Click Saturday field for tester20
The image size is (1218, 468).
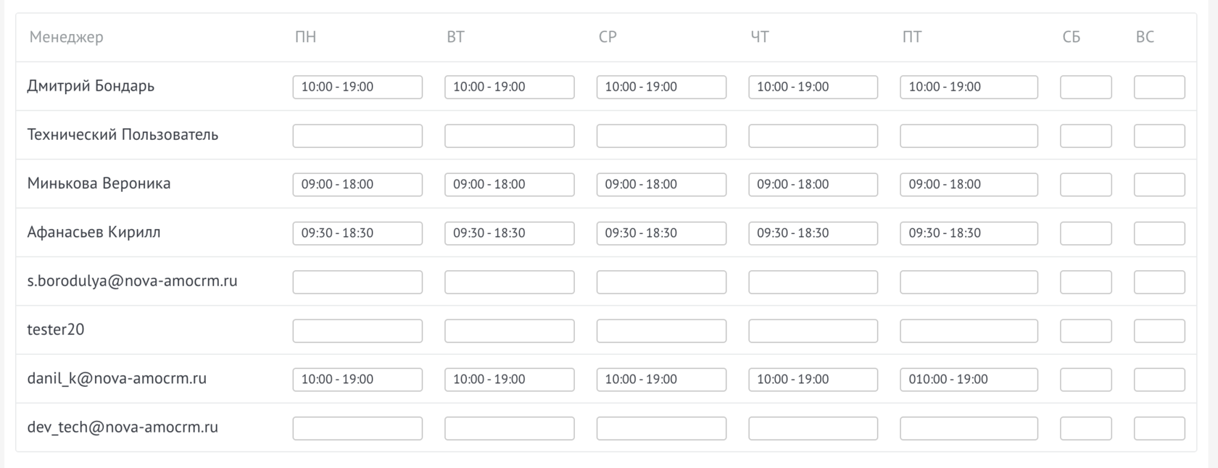click(1085, 330)
